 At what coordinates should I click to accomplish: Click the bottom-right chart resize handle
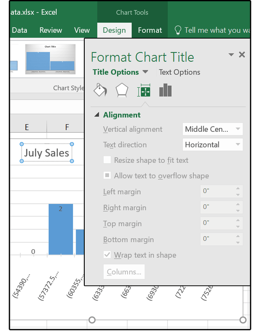(x=243, y=320)
